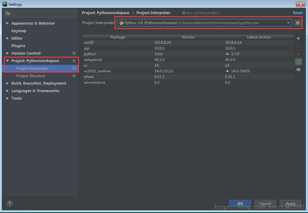Toggle show early releases eye icon

(298, 70)
